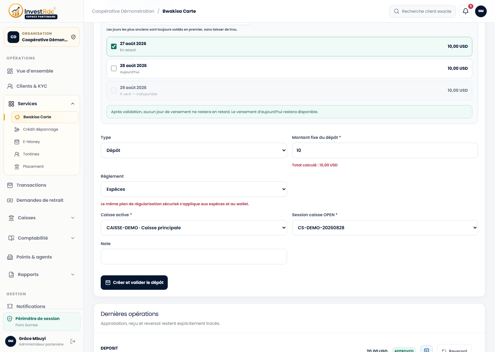Open the Type dropdown showing Dépôt

click(194, 151)
